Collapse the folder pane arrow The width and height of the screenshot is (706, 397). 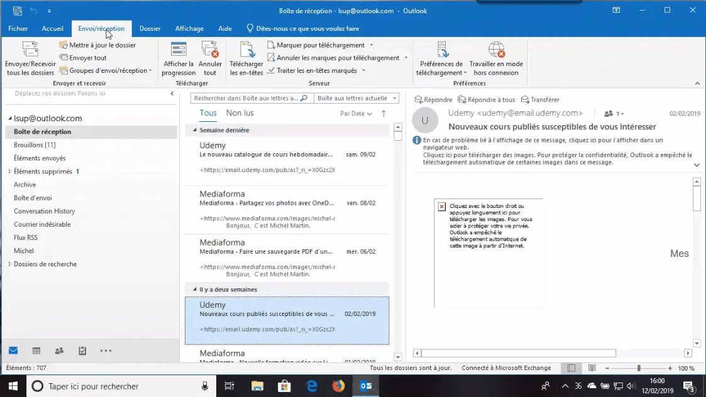pyautogui.click(x=172, y=94)
